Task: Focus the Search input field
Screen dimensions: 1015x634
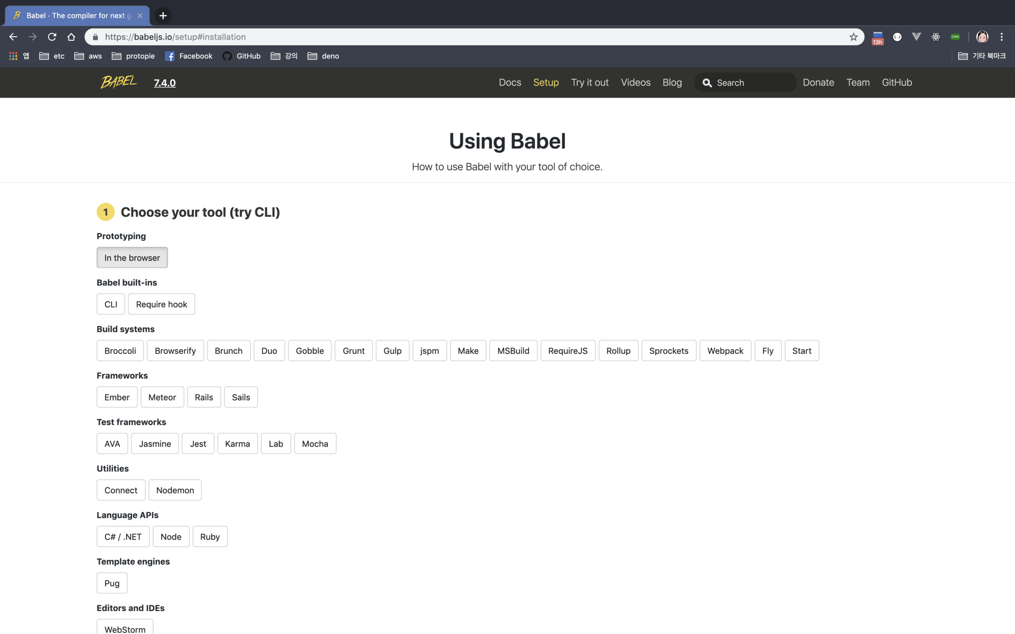Action: [x=752, y=83]
